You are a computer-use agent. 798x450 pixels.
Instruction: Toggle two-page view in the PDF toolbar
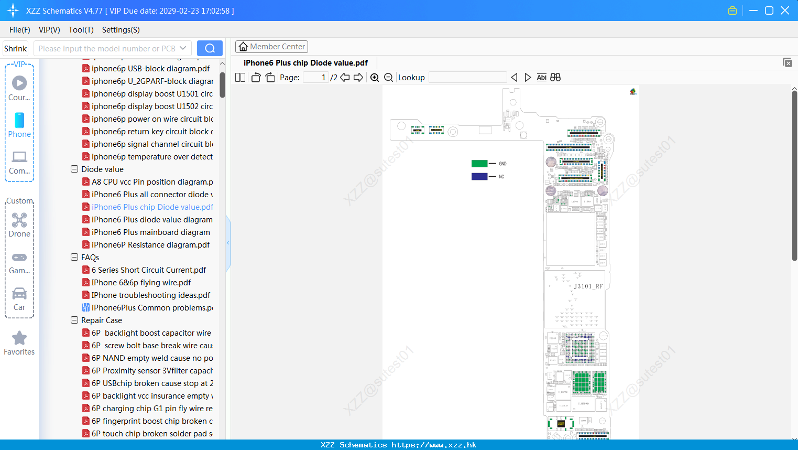[x=240, y=77]
